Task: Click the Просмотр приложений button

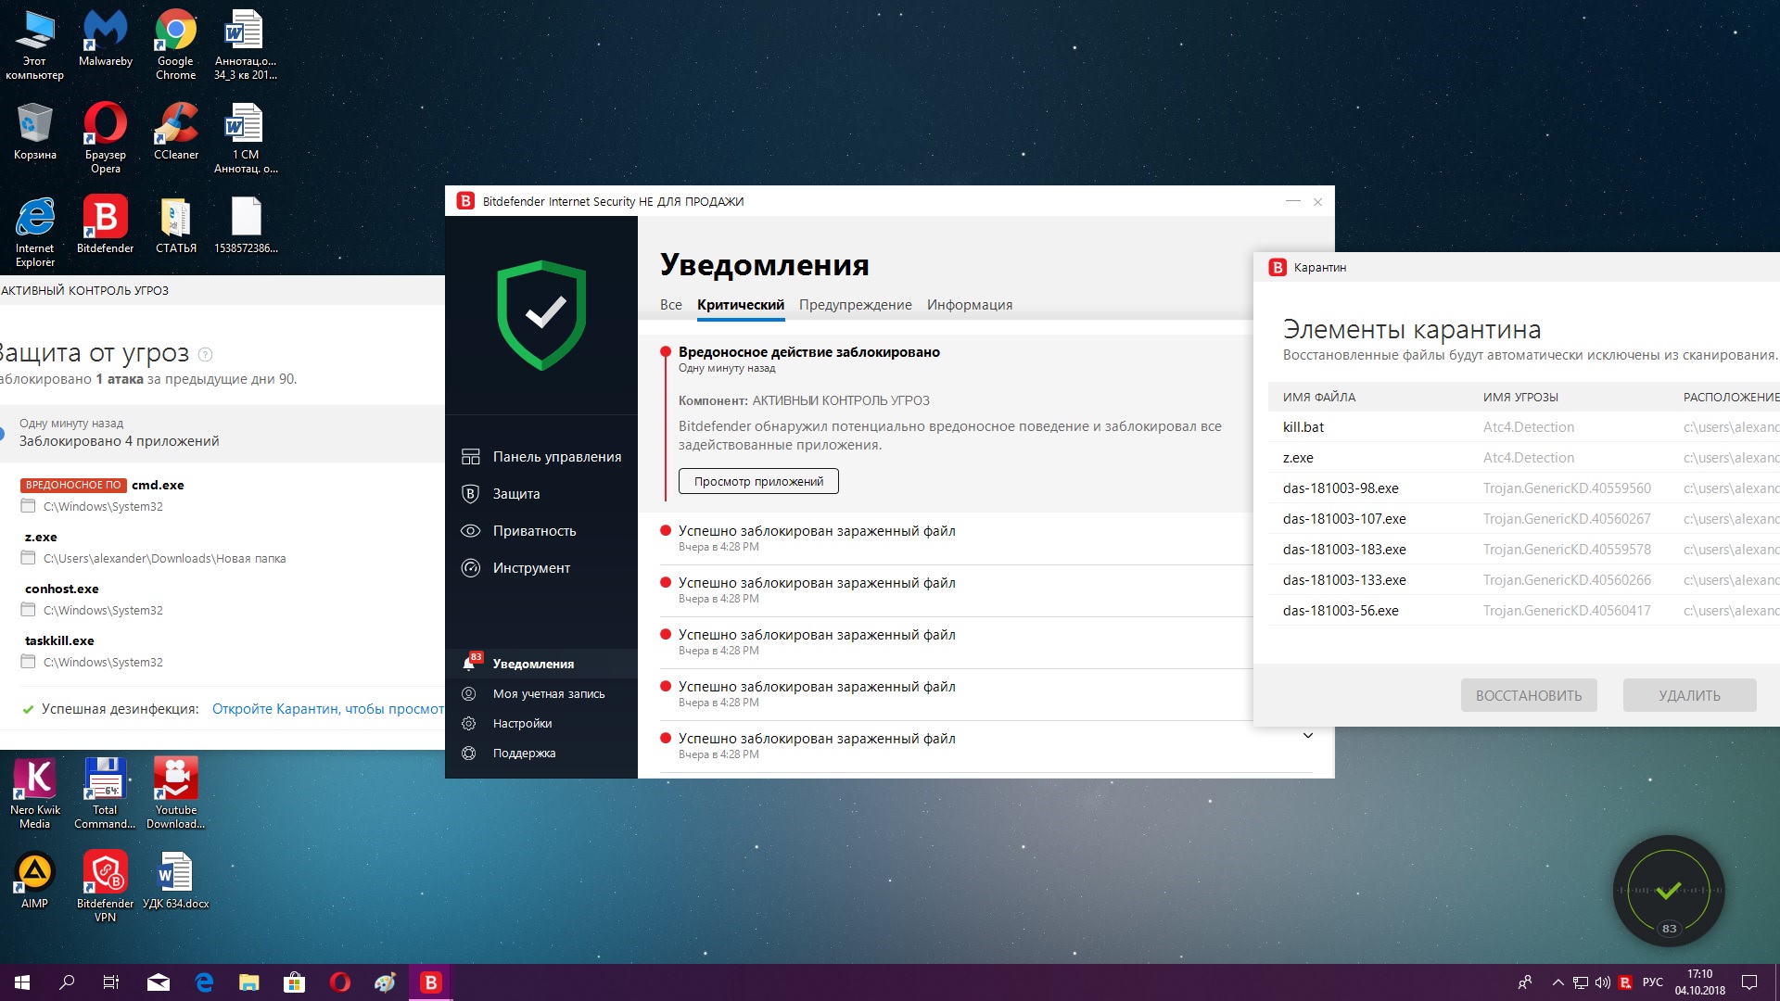Action: coord(758,481)
